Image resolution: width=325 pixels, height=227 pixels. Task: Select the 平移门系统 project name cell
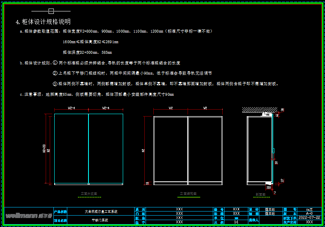101,220
